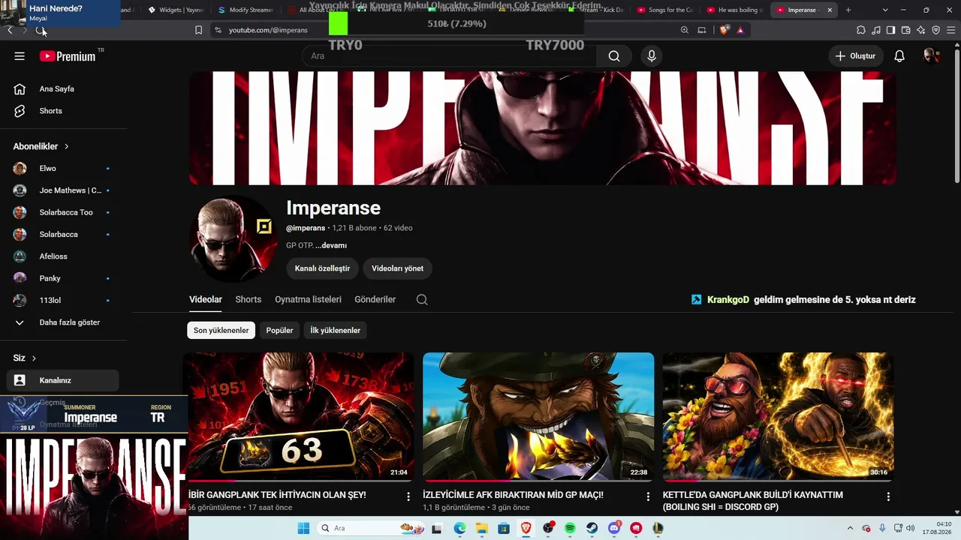The height and width of the screenshot is (540, 961).
Task: Click the Imperanse channel avatar
Action: 233,238
